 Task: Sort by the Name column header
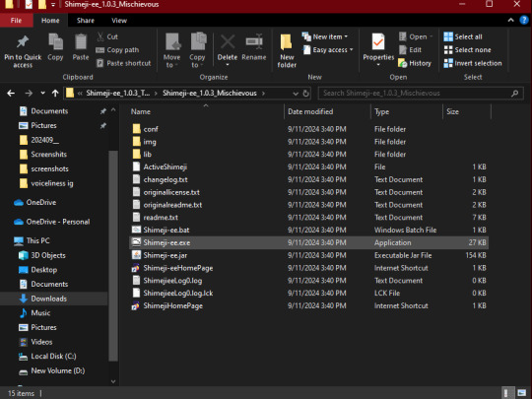(206, 111)
